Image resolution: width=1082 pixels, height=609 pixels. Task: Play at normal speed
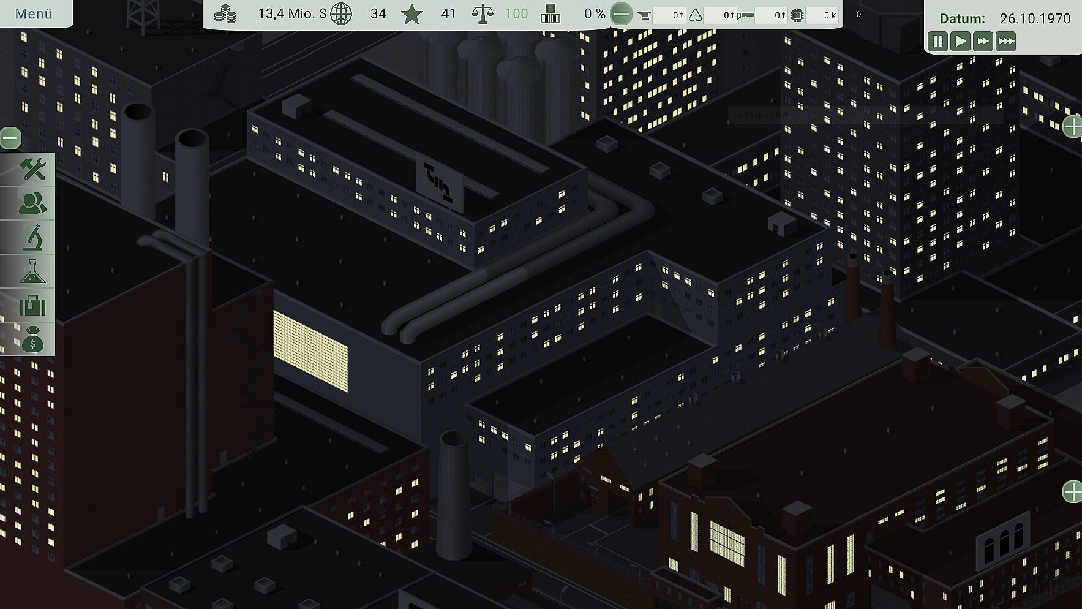click(x=960, y=41)
